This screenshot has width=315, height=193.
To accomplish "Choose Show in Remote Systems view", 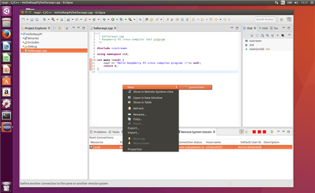I will 151,92.
